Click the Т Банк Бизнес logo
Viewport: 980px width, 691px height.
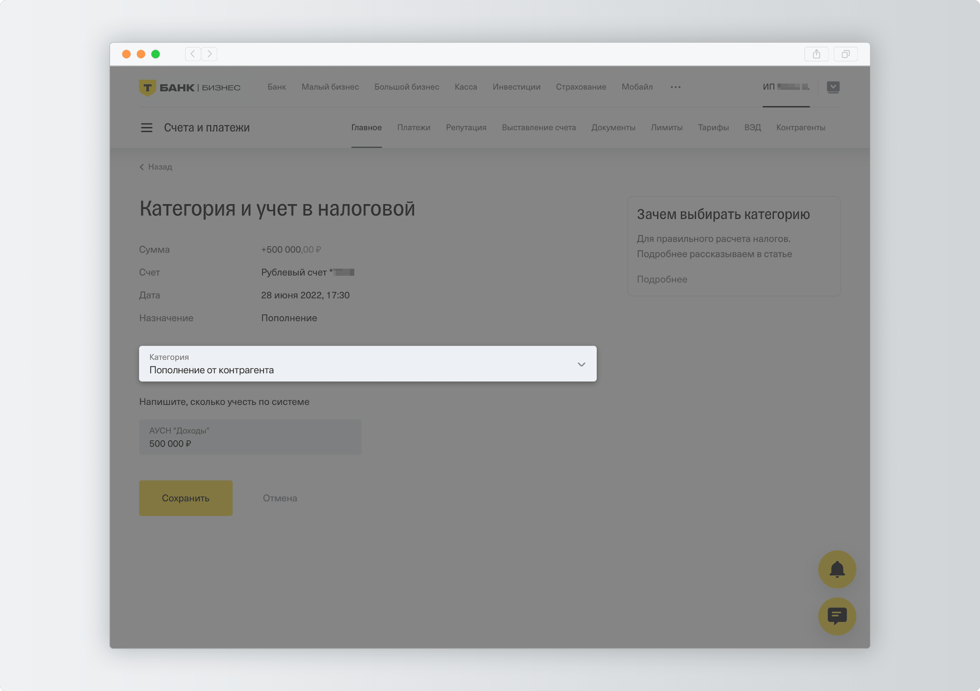[x=189, y=87]
